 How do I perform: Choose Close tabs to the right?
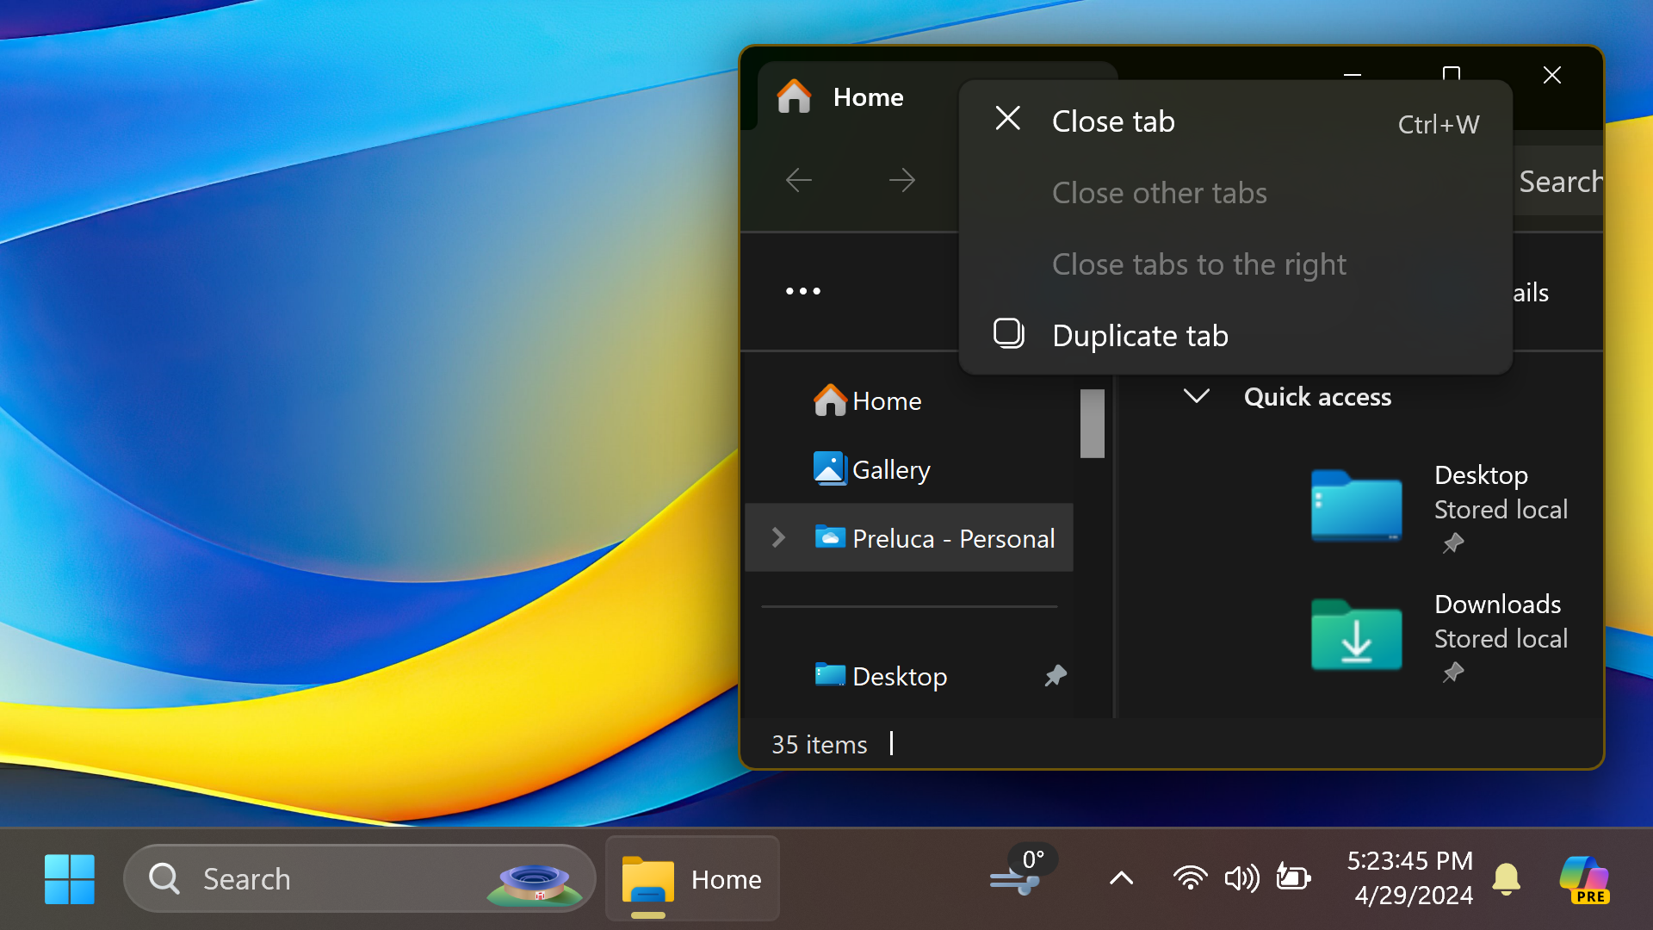1235,265
